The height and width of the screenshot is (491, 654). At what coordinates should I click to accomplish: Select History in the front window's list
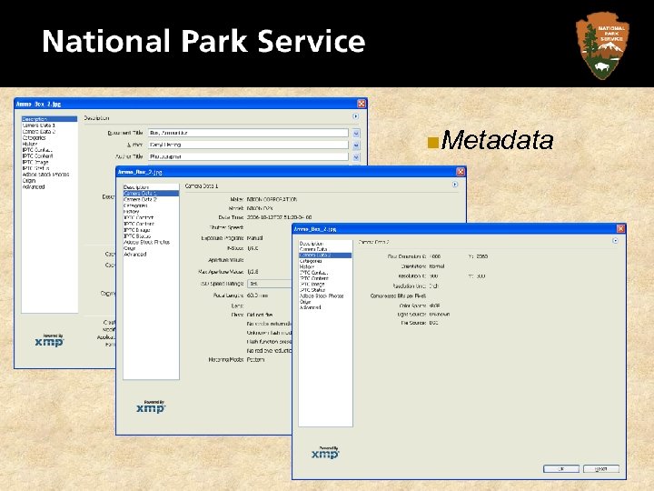(307, 266)
